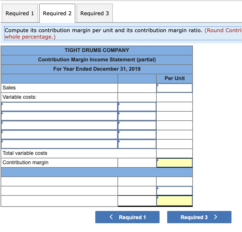Viewport: 242px width, 232px height.
Task: Advance with the Required 3 button
Action: pos(199,217)
